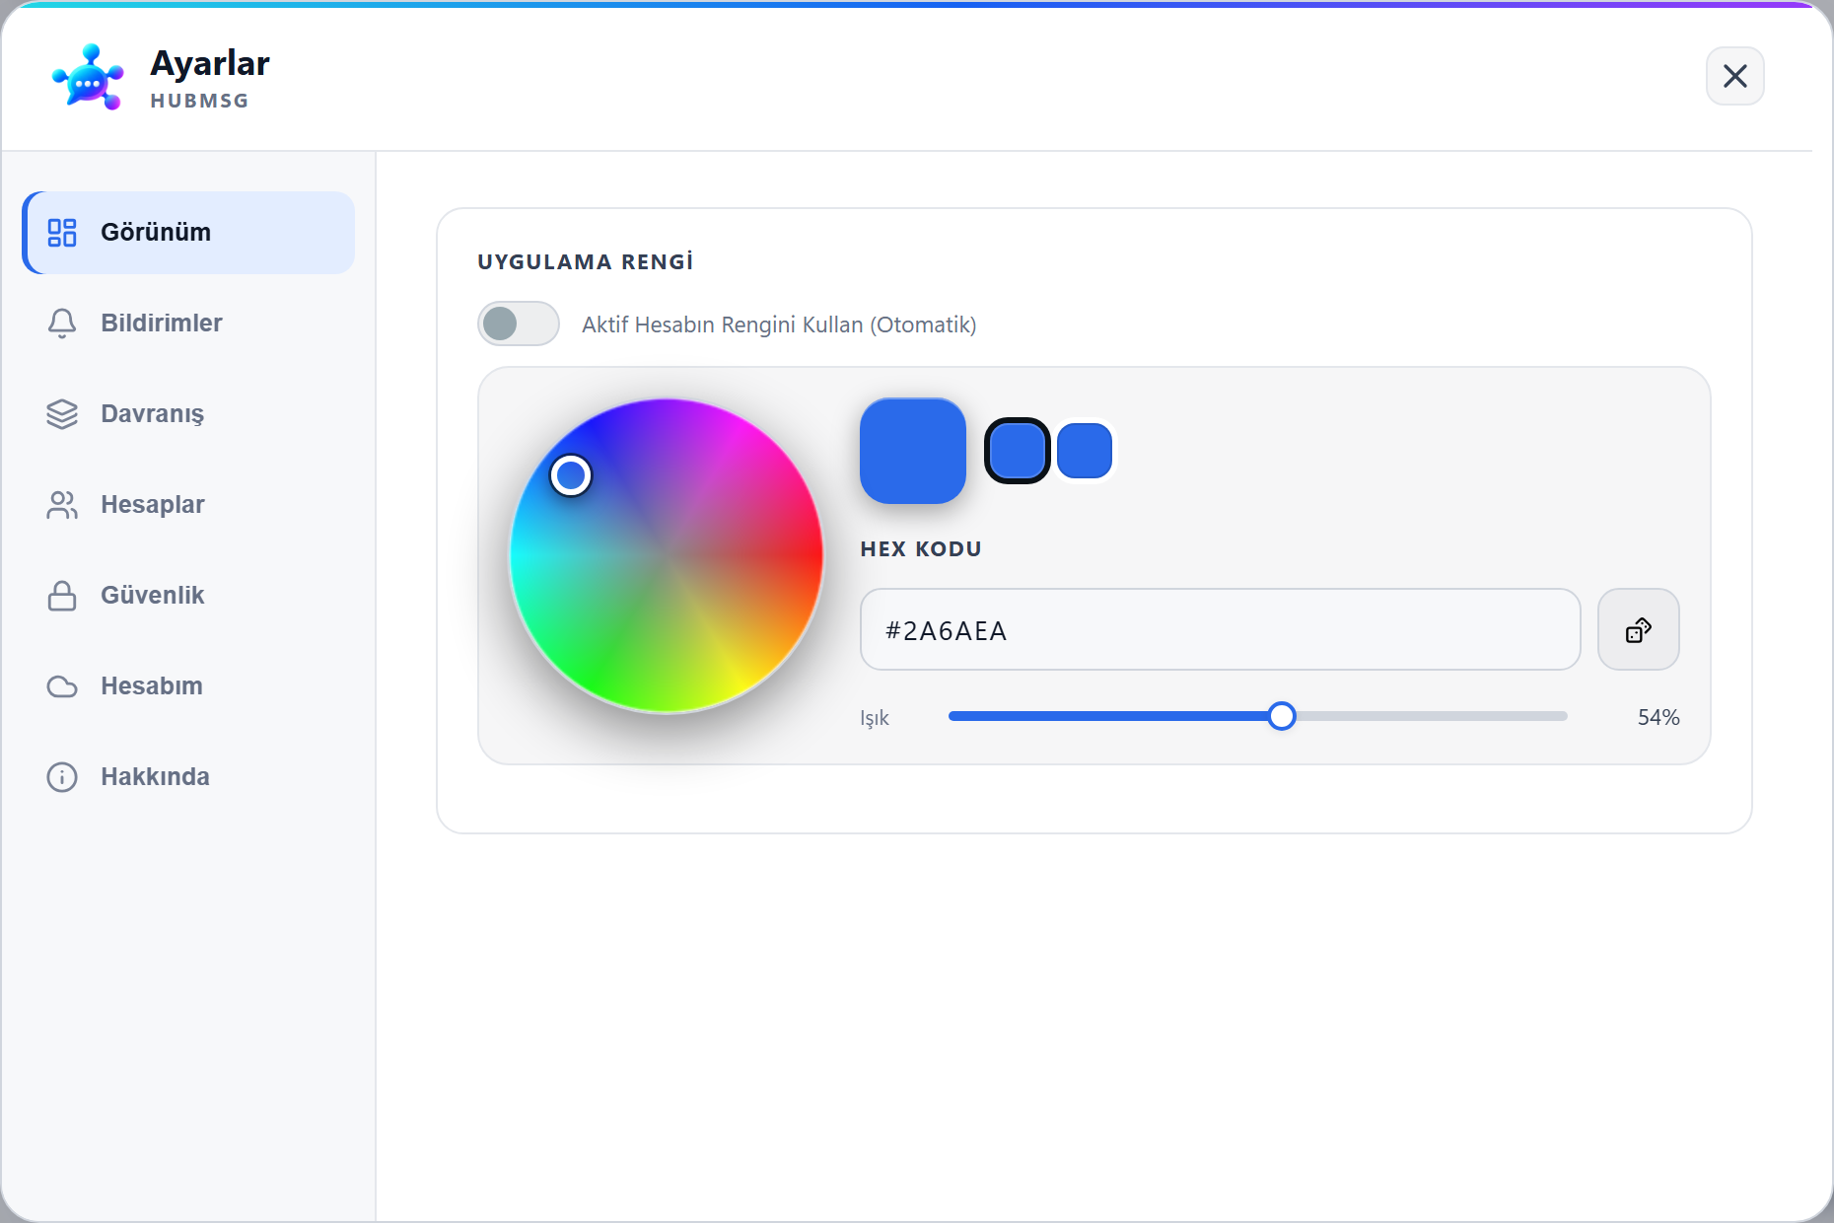Click the Görünüm grid icon in sidebar

(62, 233)
